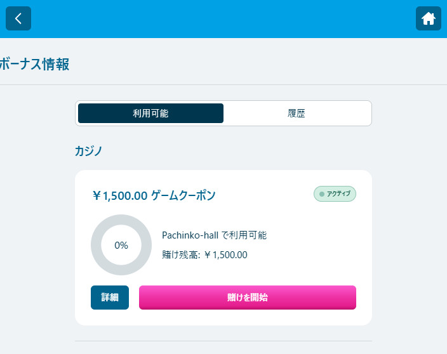
Task: Click the divider line under ボーナス情報 heading
Action: click(223, 84)
